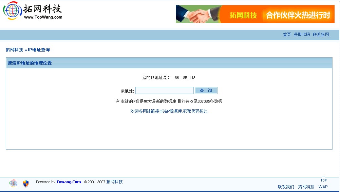Click the 搜索IP地址的地理位置 panel header
The image size is (340, 192).
[169, 63]
